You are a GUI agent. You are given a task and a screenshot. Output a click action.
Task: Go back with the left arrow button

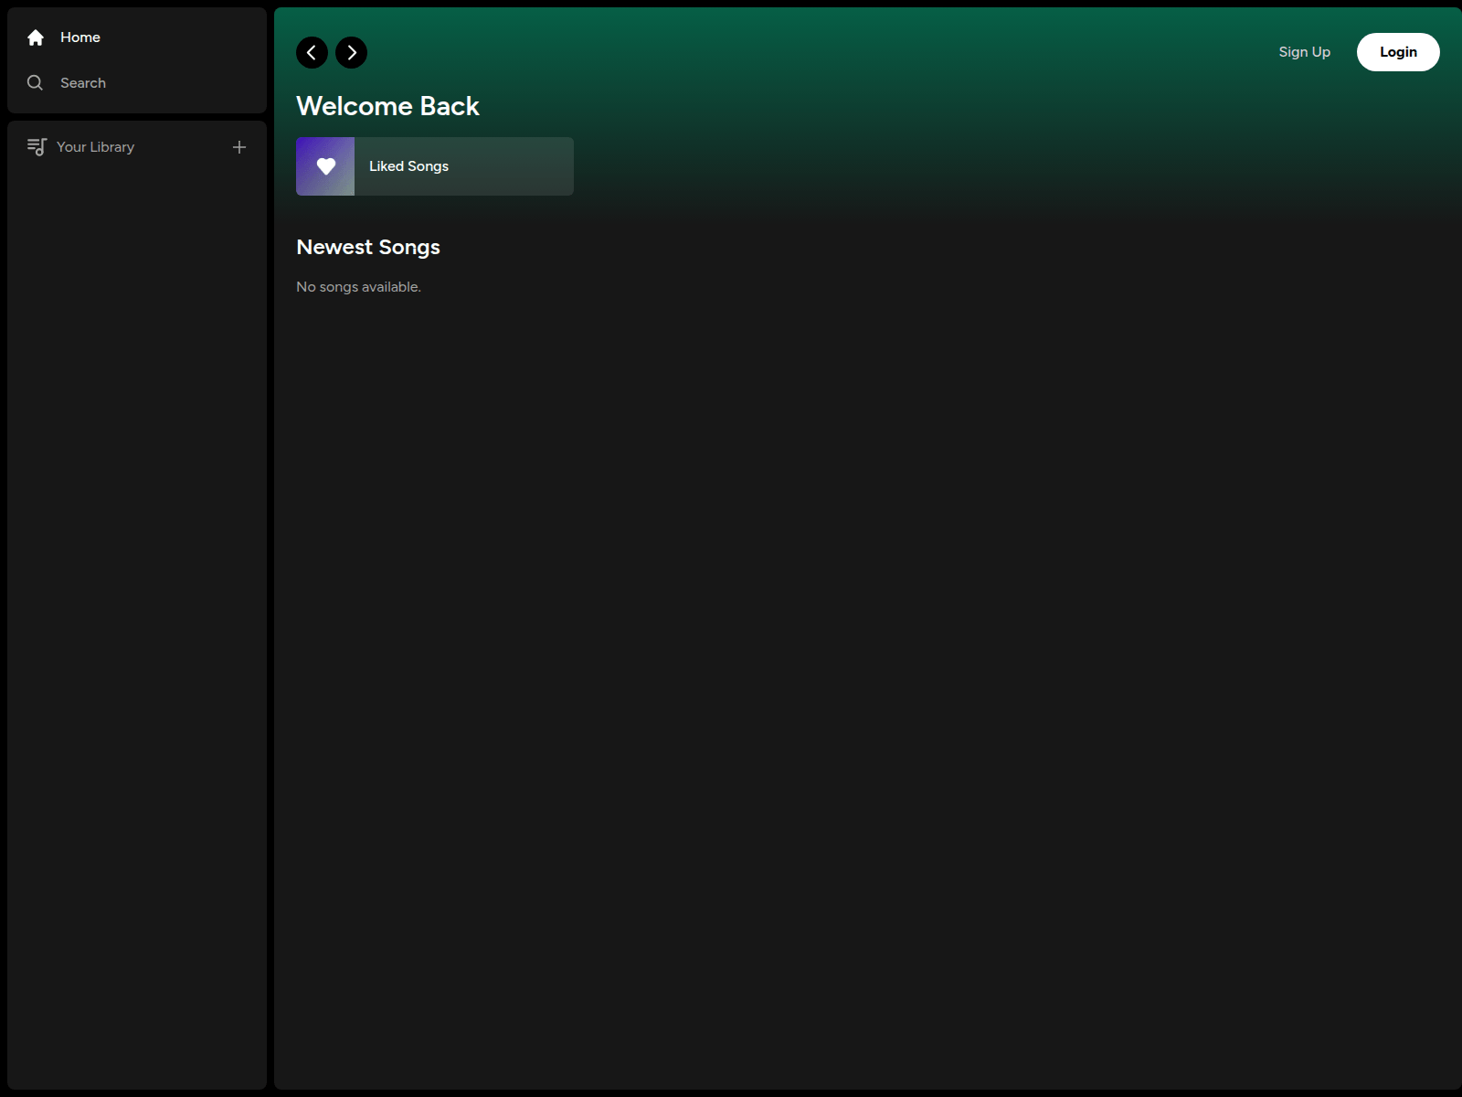[312, 53]
